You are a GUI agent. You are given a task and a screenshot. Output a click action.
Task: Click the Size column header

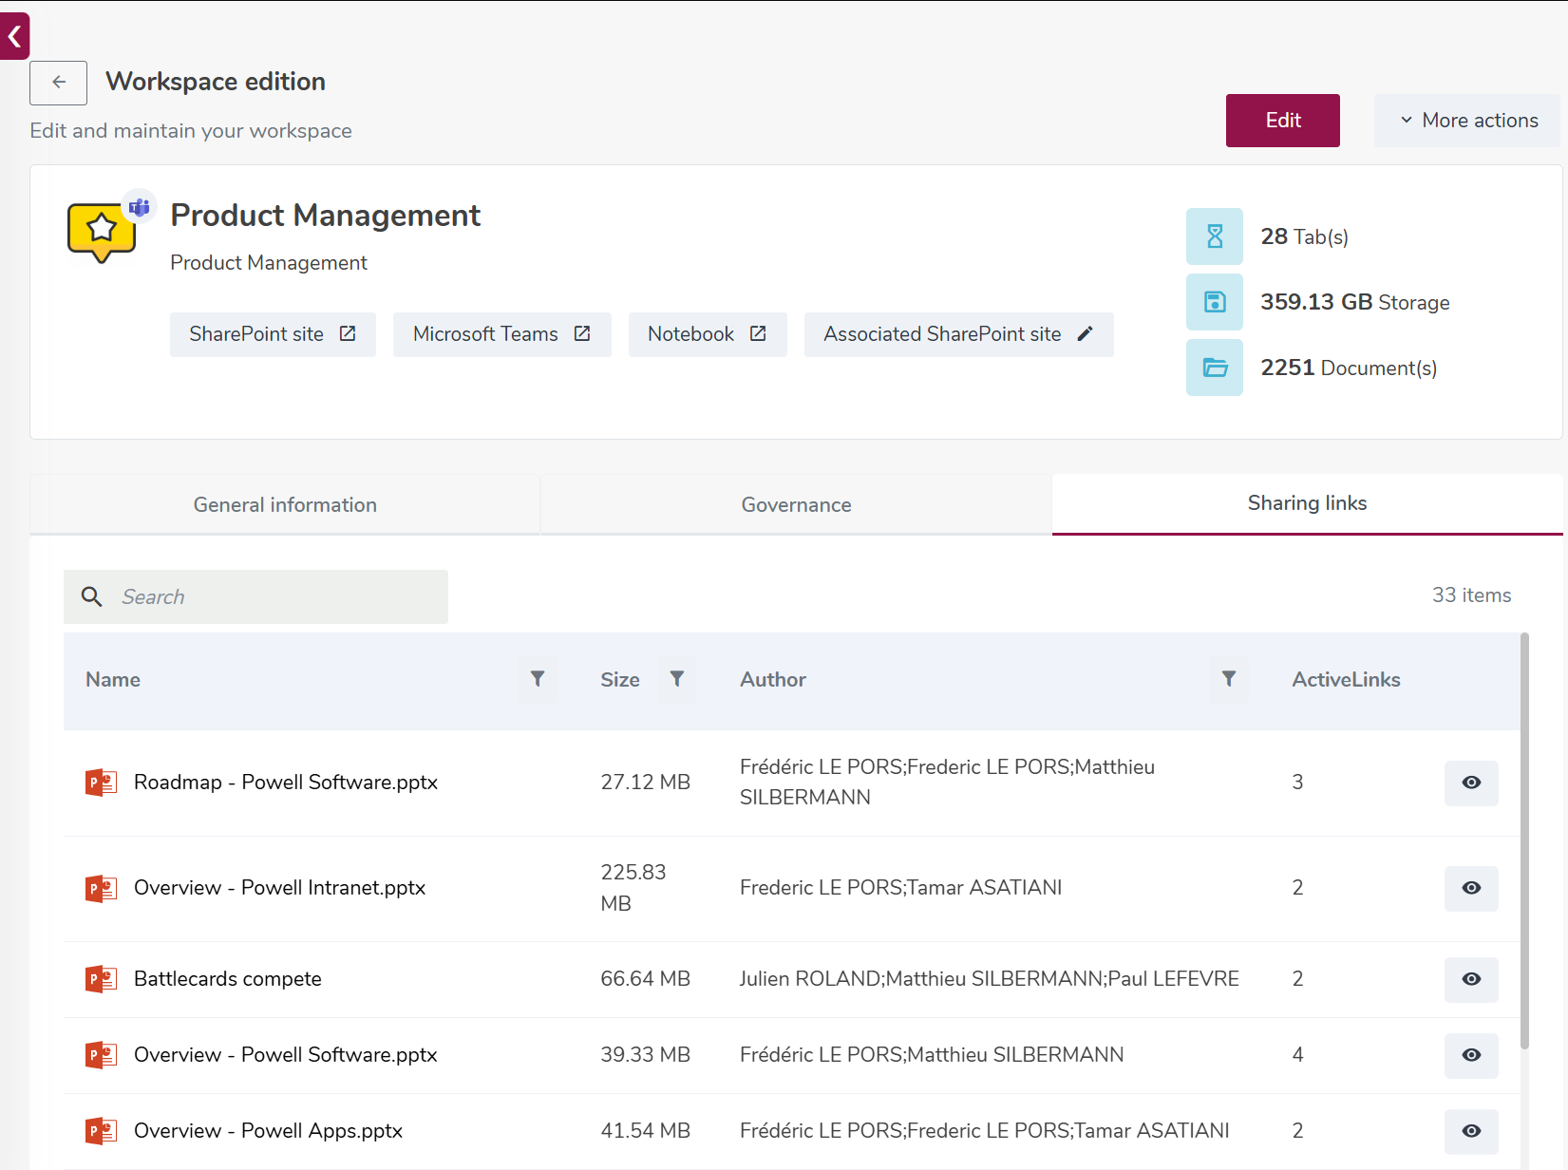click(x=620, y=680)
